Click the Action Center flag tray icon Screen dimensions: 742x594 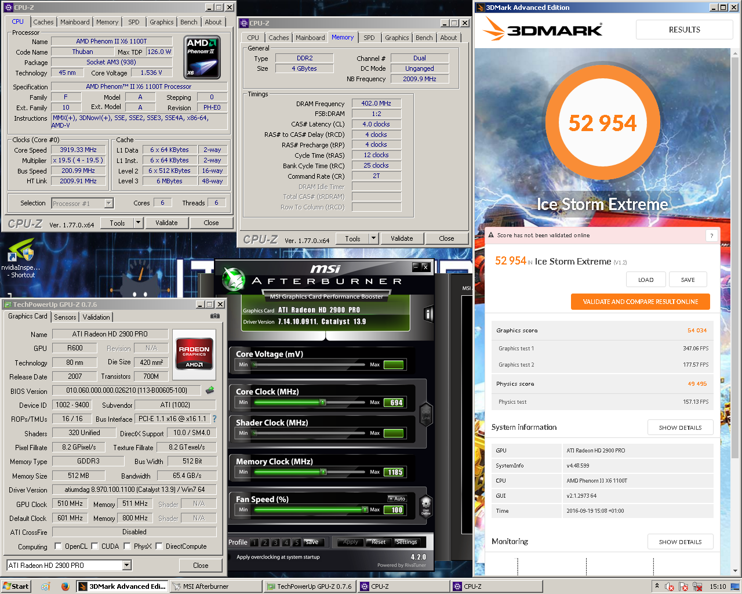pyautogui.click(x=683, y=586)
